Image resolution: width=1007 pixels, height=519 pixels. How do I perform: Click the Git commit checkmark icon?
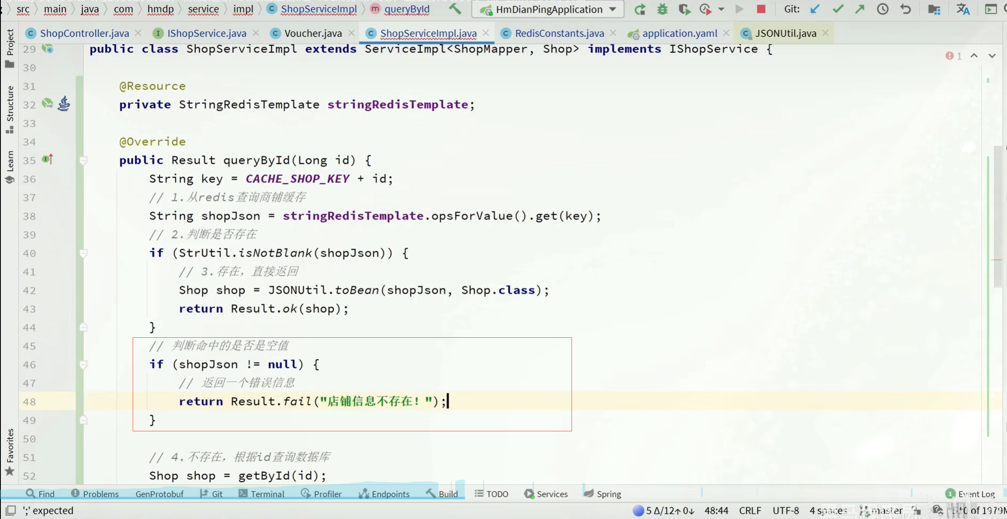(x=838, y=9)
